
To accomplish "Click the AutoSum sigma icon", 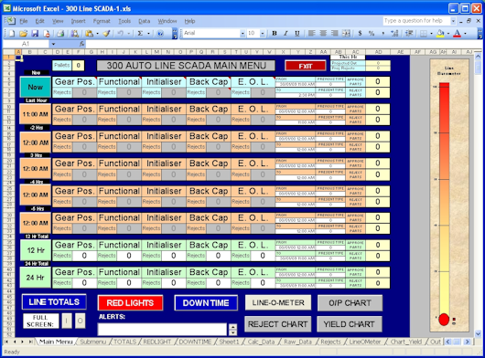I will [140, 33].
